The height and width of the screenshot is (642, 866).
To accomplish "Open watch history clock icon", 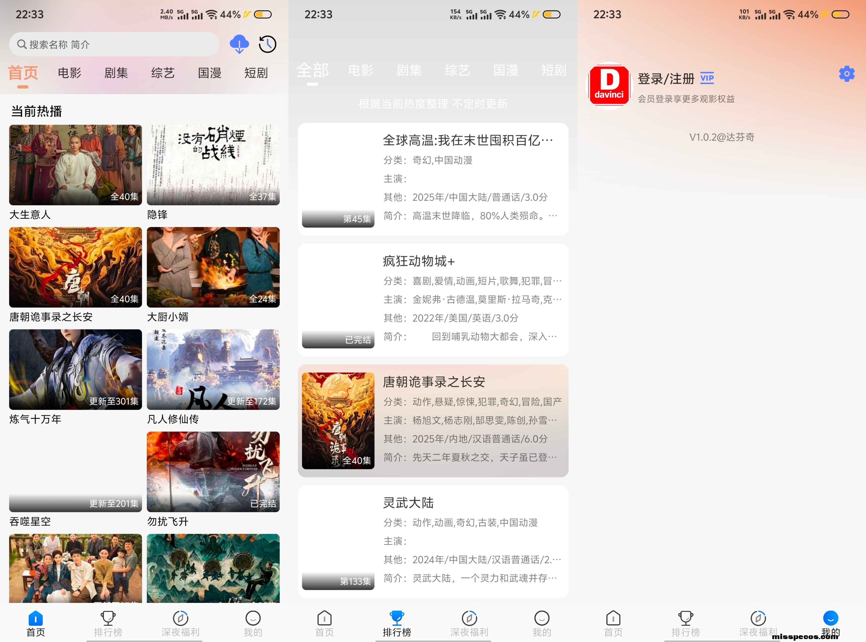I will pos(267,44).
